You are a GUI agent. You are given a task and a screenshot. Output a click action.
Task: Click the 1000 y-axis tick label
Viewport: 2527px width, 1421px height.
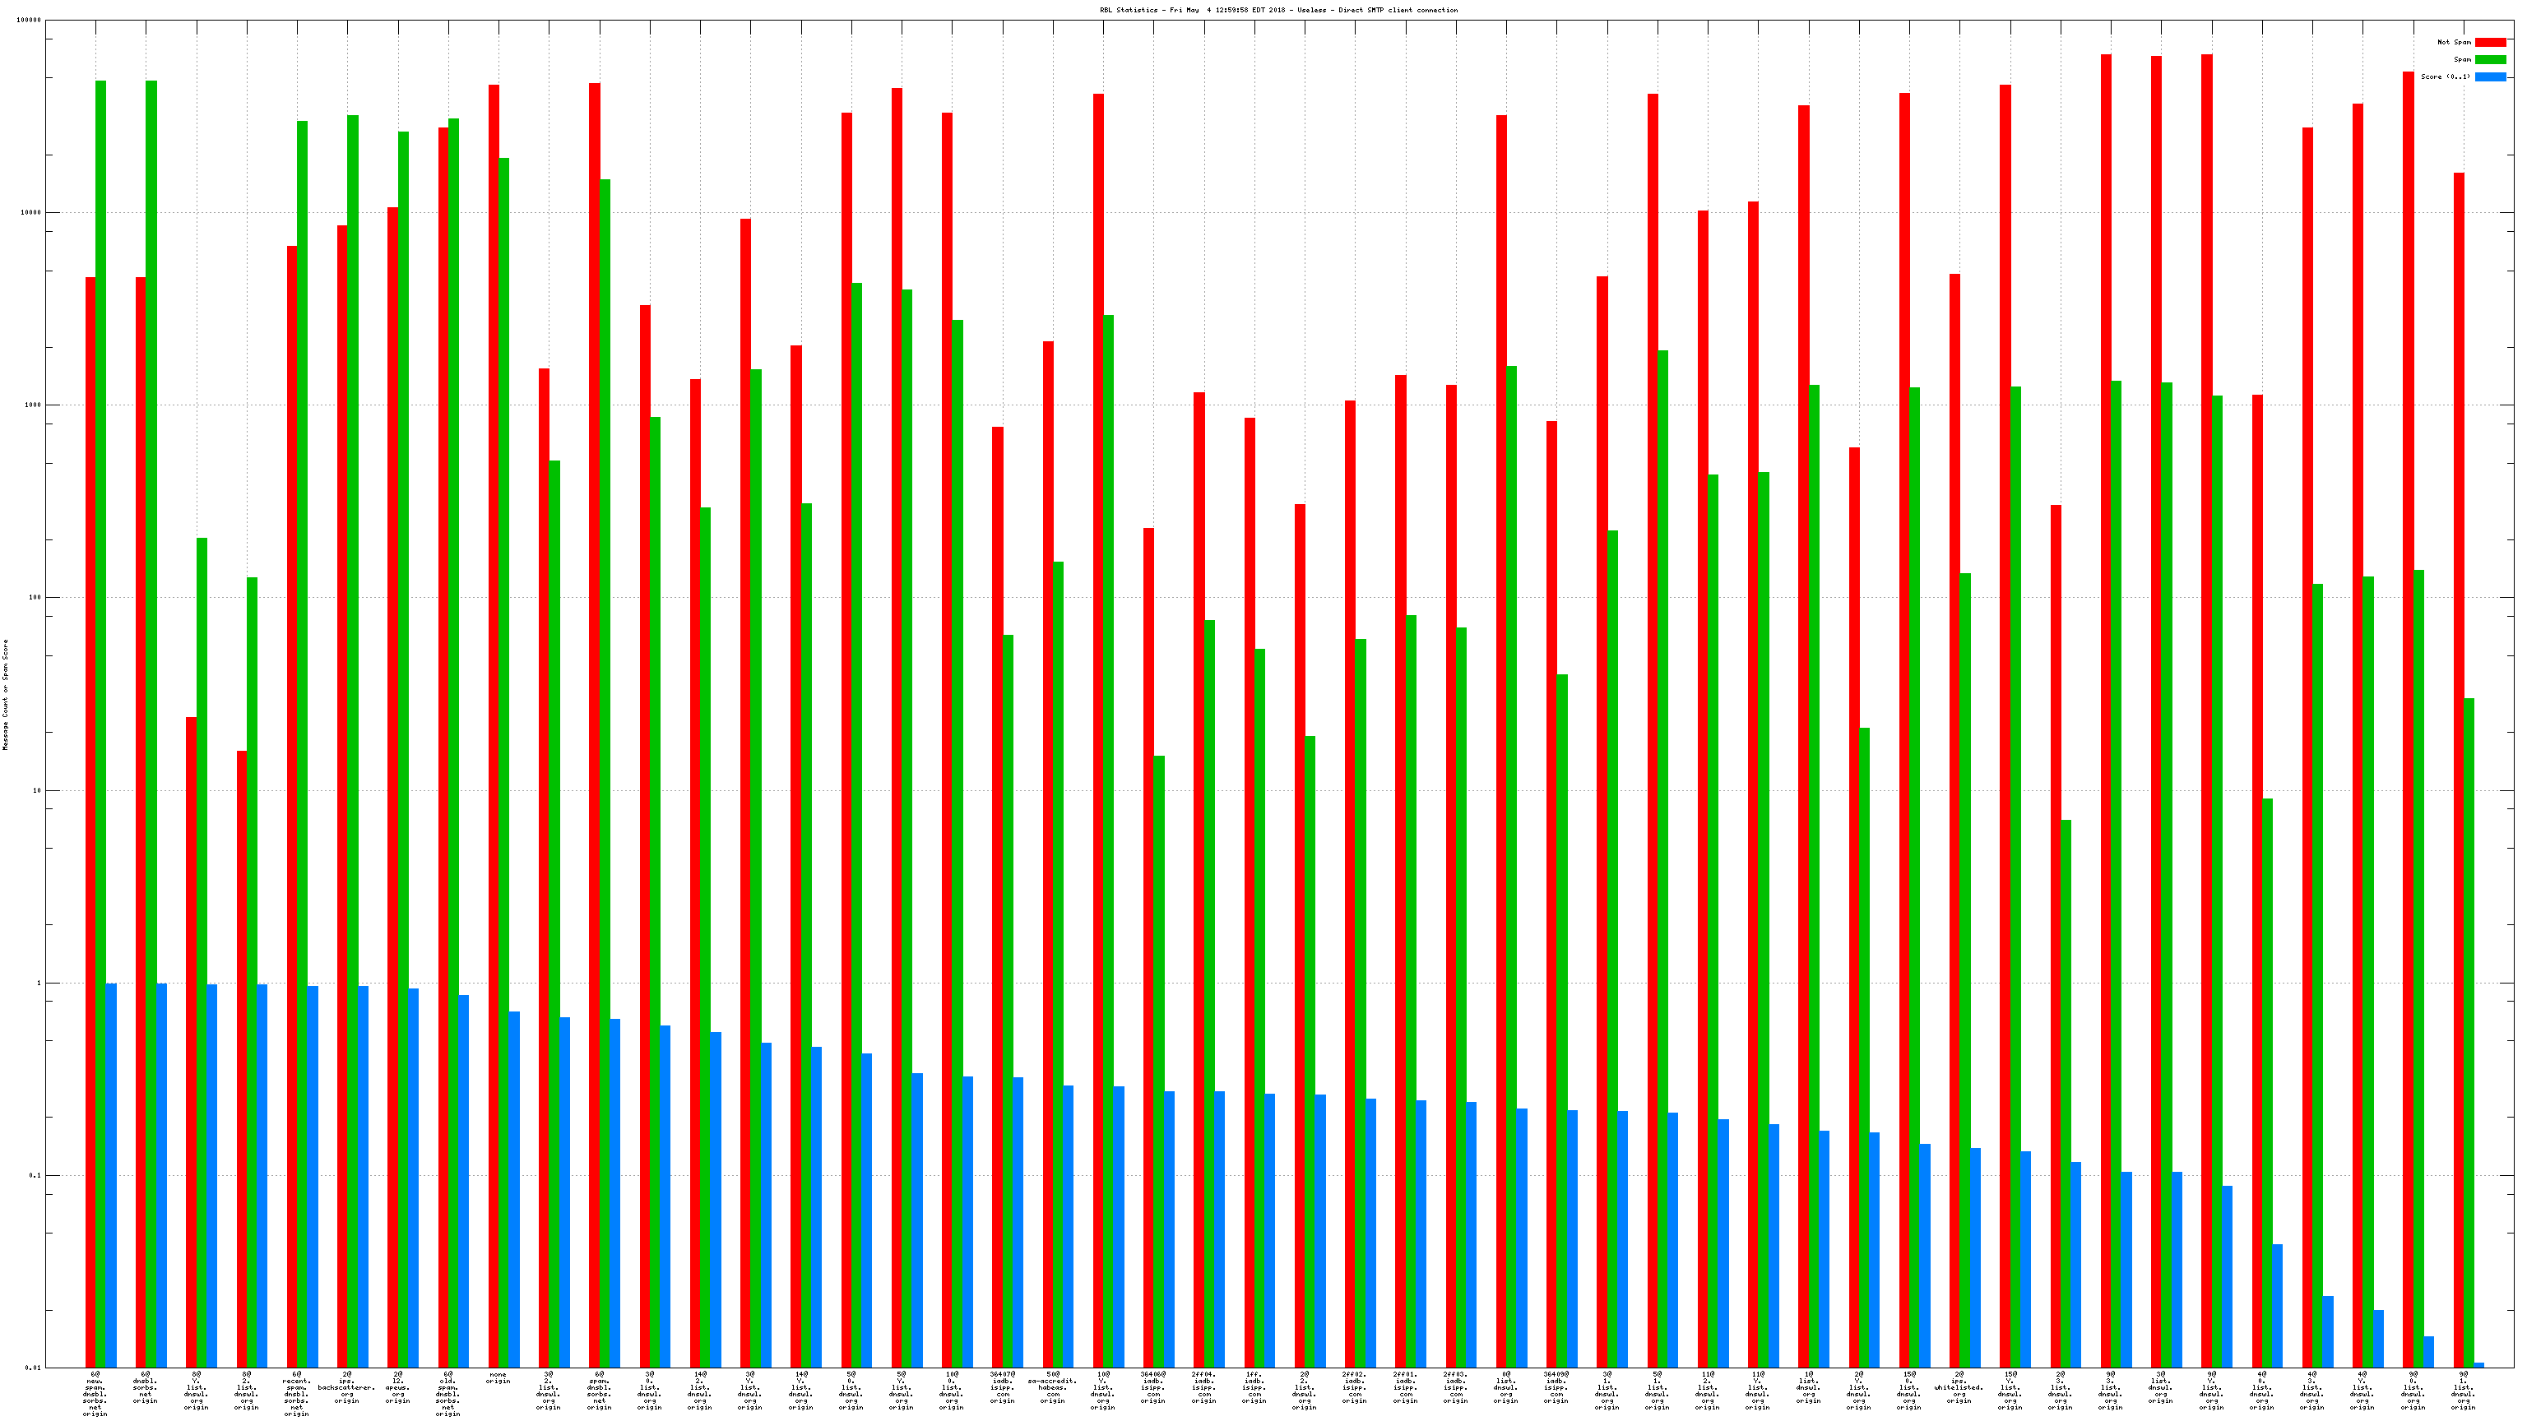point(34,405)
